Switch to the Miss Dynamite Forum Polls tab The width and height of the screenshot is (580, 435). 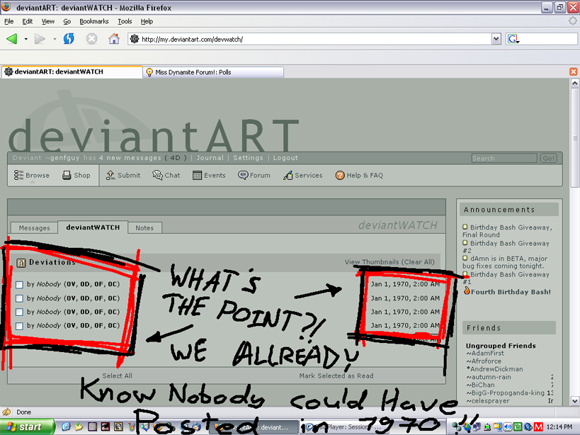pyautogui.click(x=213, y=72)
